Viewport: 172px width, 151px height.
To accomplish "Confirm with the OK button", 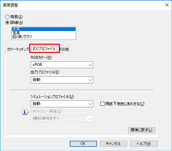I will [83, 144].
